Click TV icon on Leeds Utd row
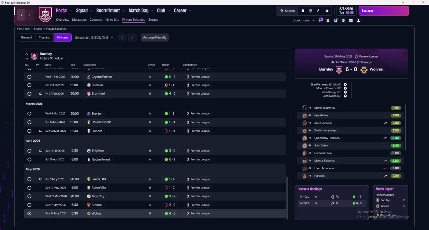The width and height of the screenshot is (429, 230). point(41,180)
